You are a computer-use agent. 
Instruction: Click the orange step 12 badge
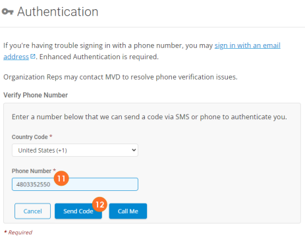coord(99,204)
